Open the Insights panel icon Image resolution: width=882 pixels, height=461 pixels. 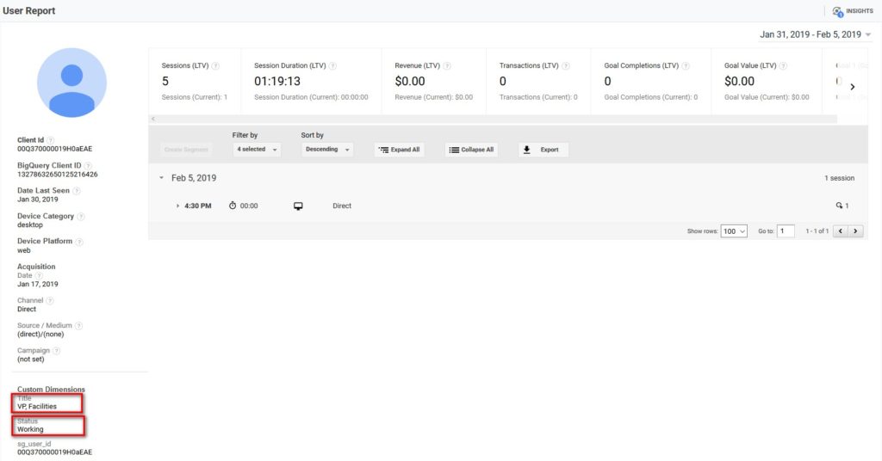click(x=838, y=11)
